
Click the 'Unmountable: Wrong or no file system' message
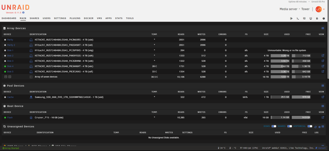tap(287, 50)
